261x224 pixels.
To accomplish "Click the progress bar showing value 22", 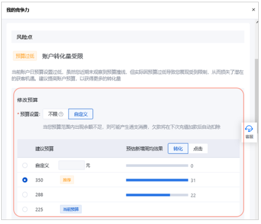I will pos(157,195).
